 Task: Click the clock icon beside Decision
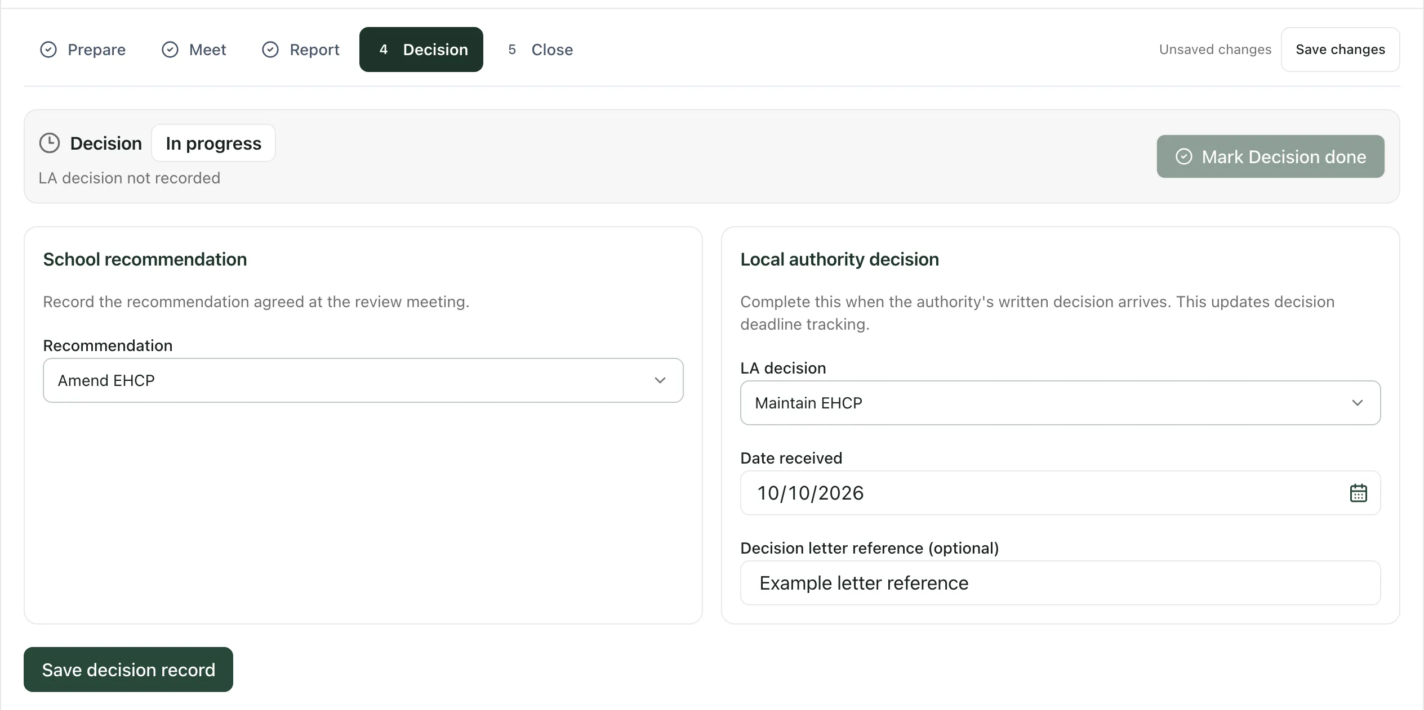50,143
